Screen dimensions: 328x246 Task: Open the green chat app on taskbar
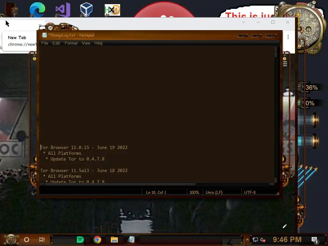(80, 240)
